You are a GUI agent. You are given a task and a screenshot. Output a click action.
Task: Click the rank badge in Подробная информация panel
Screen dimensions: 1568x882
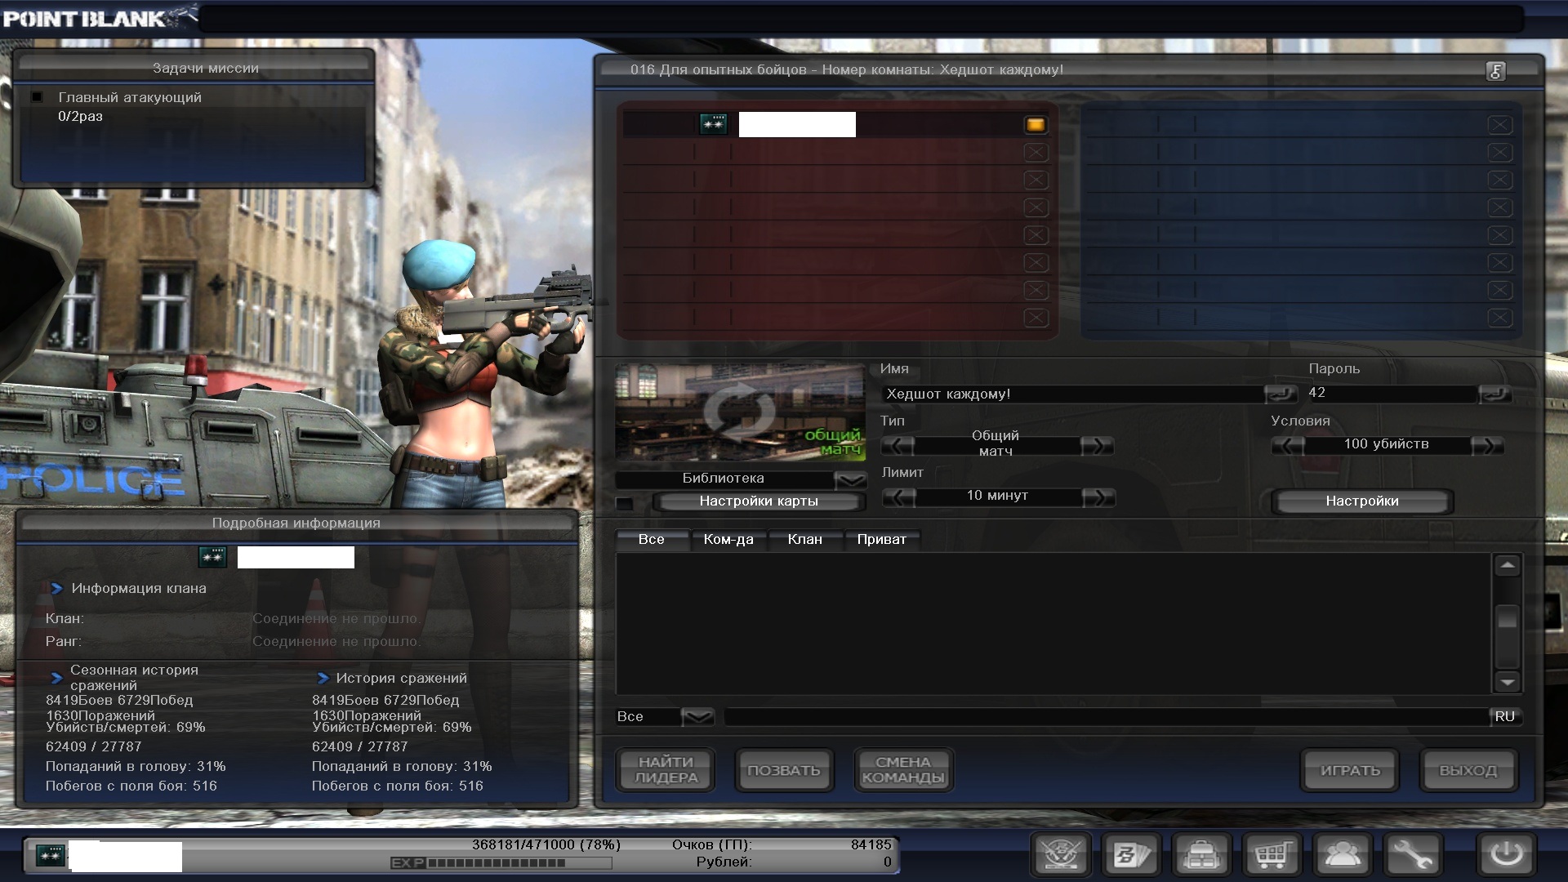(x=212, y=557)
